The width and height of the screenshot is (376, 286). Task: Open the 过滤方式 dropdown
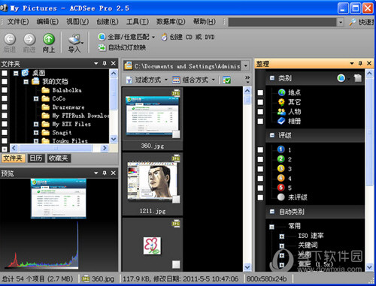pos(166,80)
